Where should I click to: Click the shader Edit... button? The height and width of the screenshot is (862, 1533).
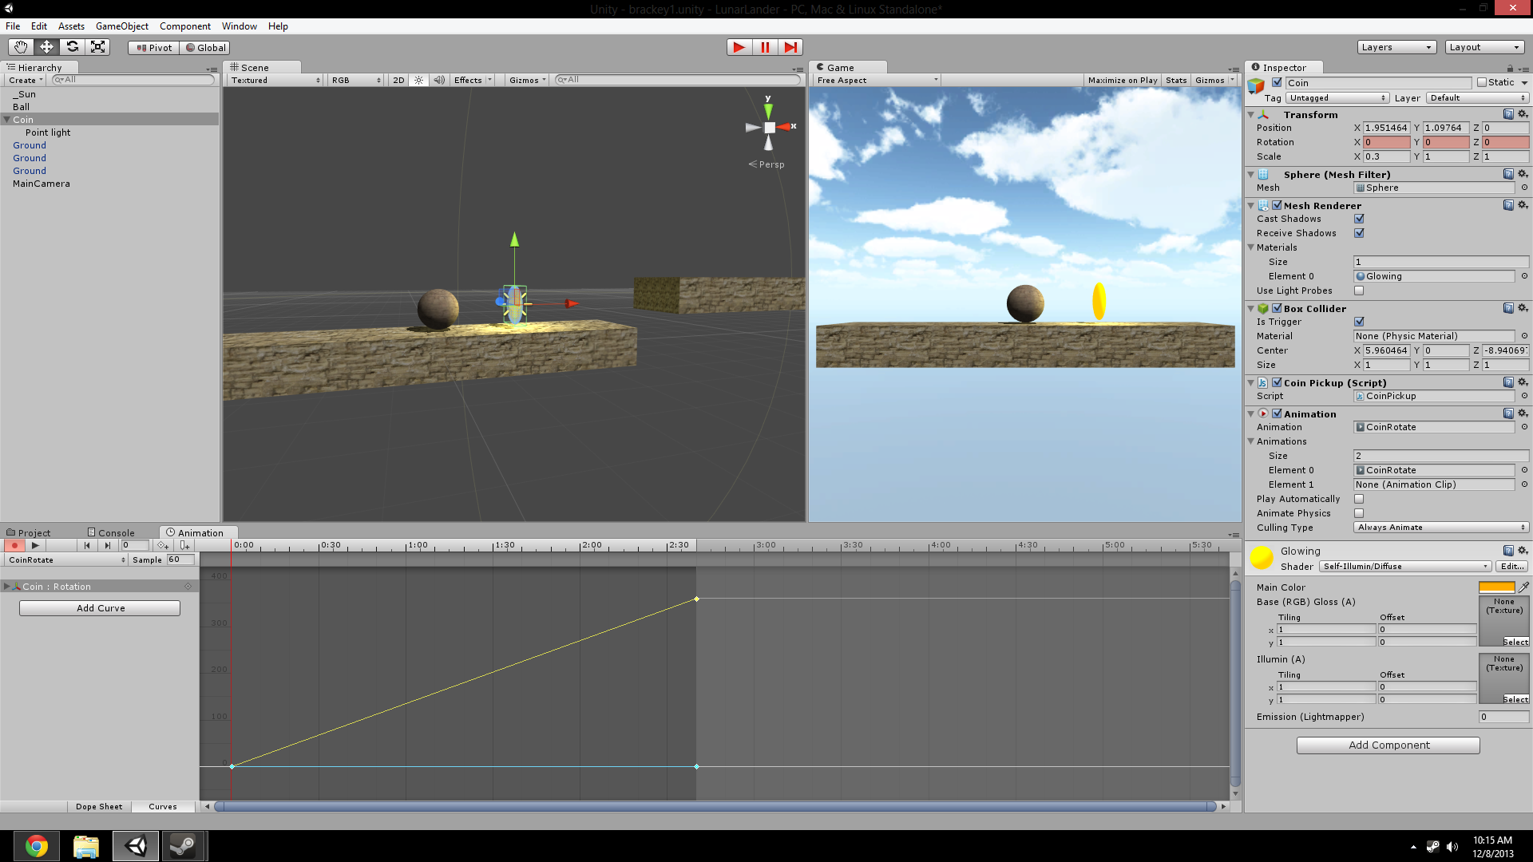(1512, 567)
